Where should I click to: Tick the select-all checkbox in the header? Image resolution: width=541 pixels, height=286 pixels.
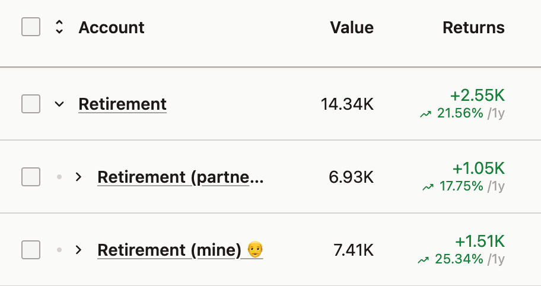click(x=31, y=27)
